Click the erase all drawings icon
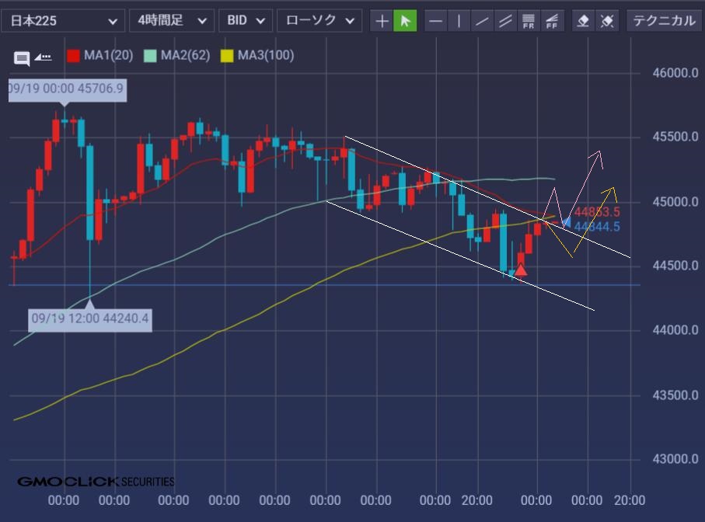The width and height of the screenshot is (705, 522). (x=606, y=21)
